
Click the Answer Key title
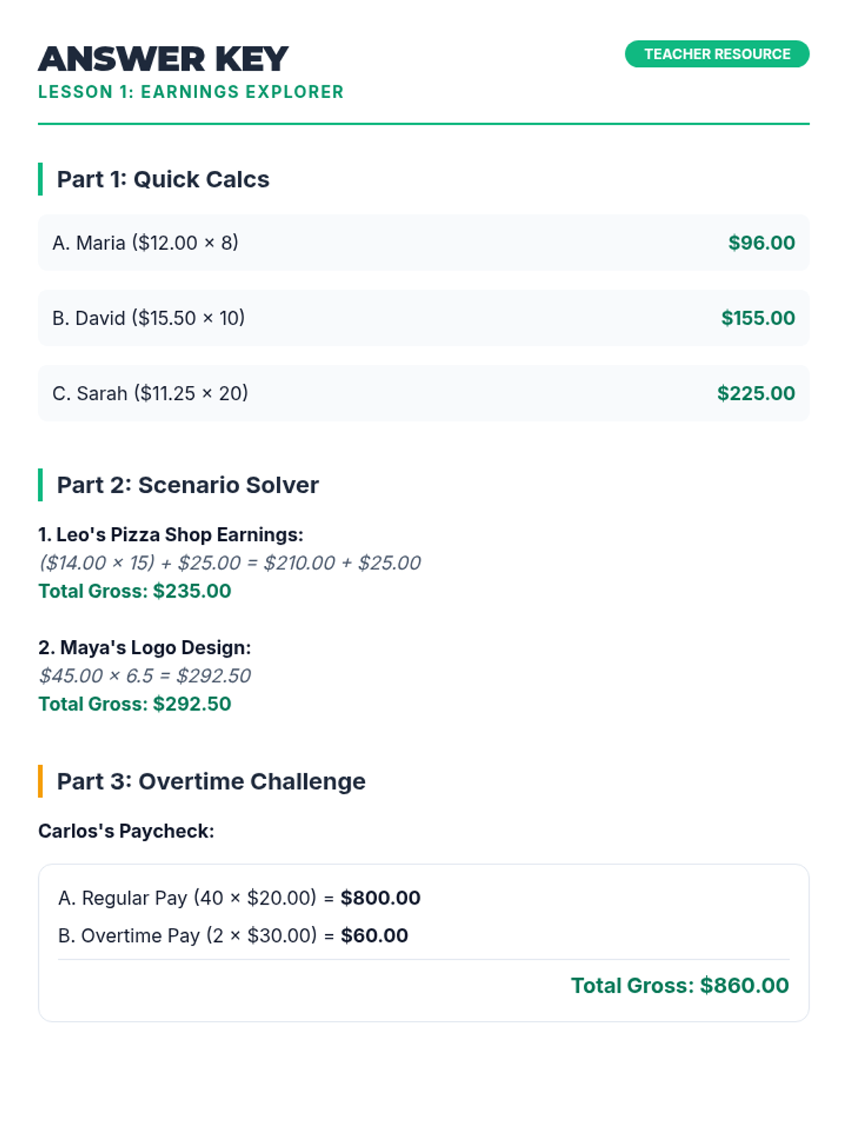(x=163, y=59)
